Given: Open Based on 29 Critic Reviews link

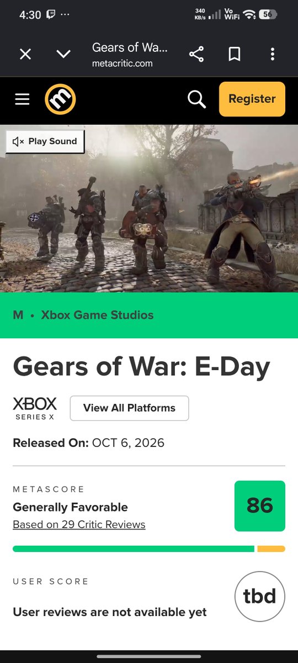Looking at the screenshot, I should pyautogui.click(x=79, y=524).
